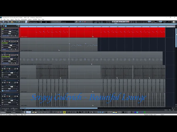Solo track 2
Viewport: 177px width, 132px height.
click(2, 42)
